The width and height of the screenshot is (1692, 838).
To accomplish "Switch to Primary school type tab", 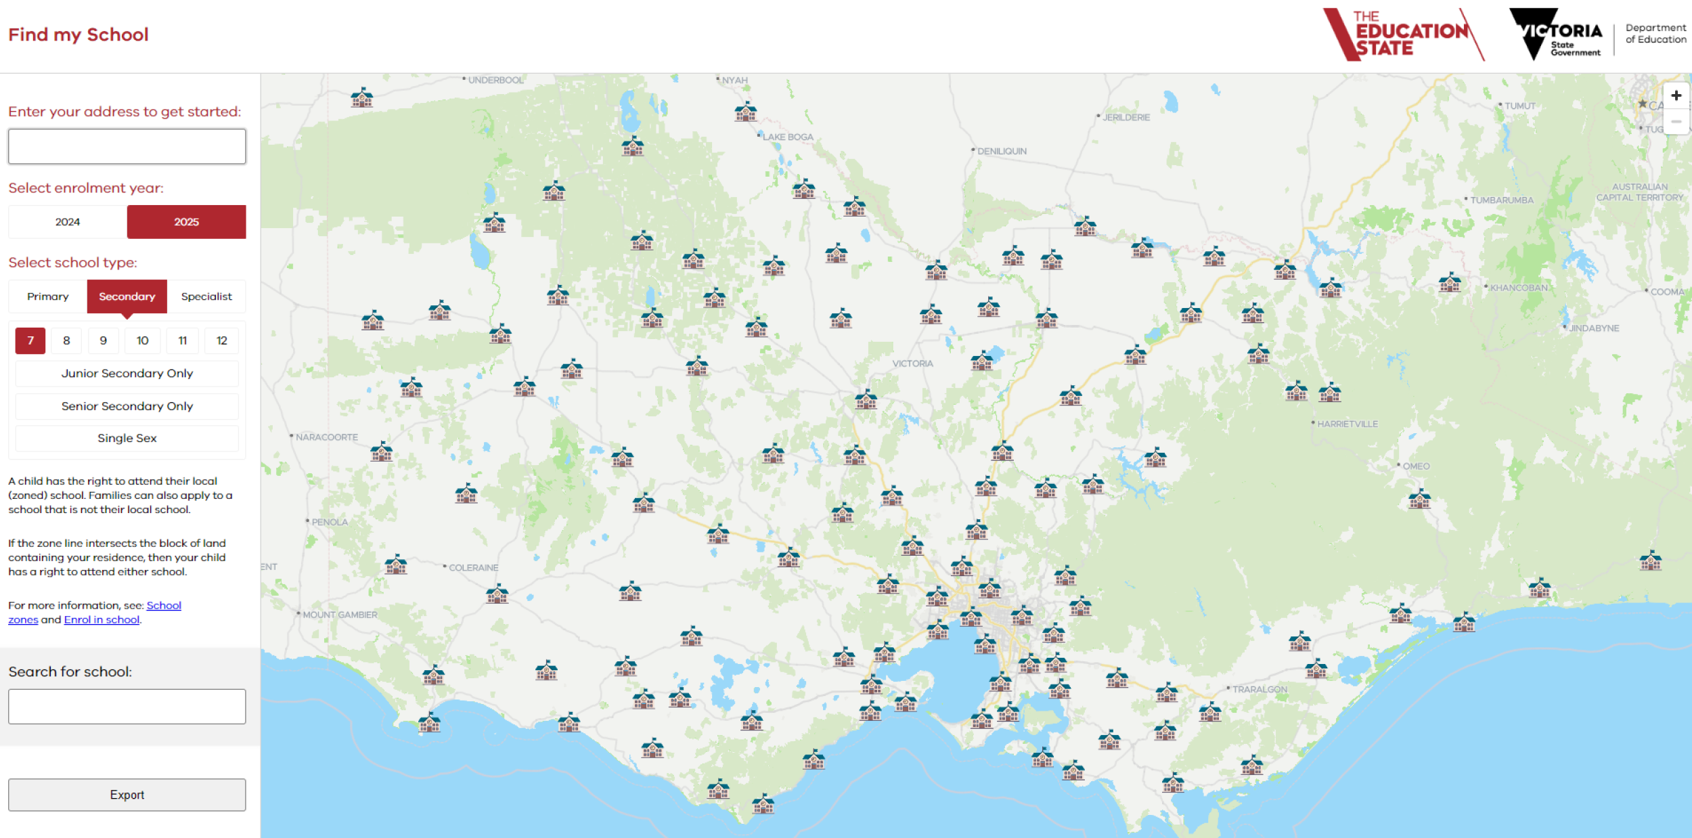I will 48,296.
